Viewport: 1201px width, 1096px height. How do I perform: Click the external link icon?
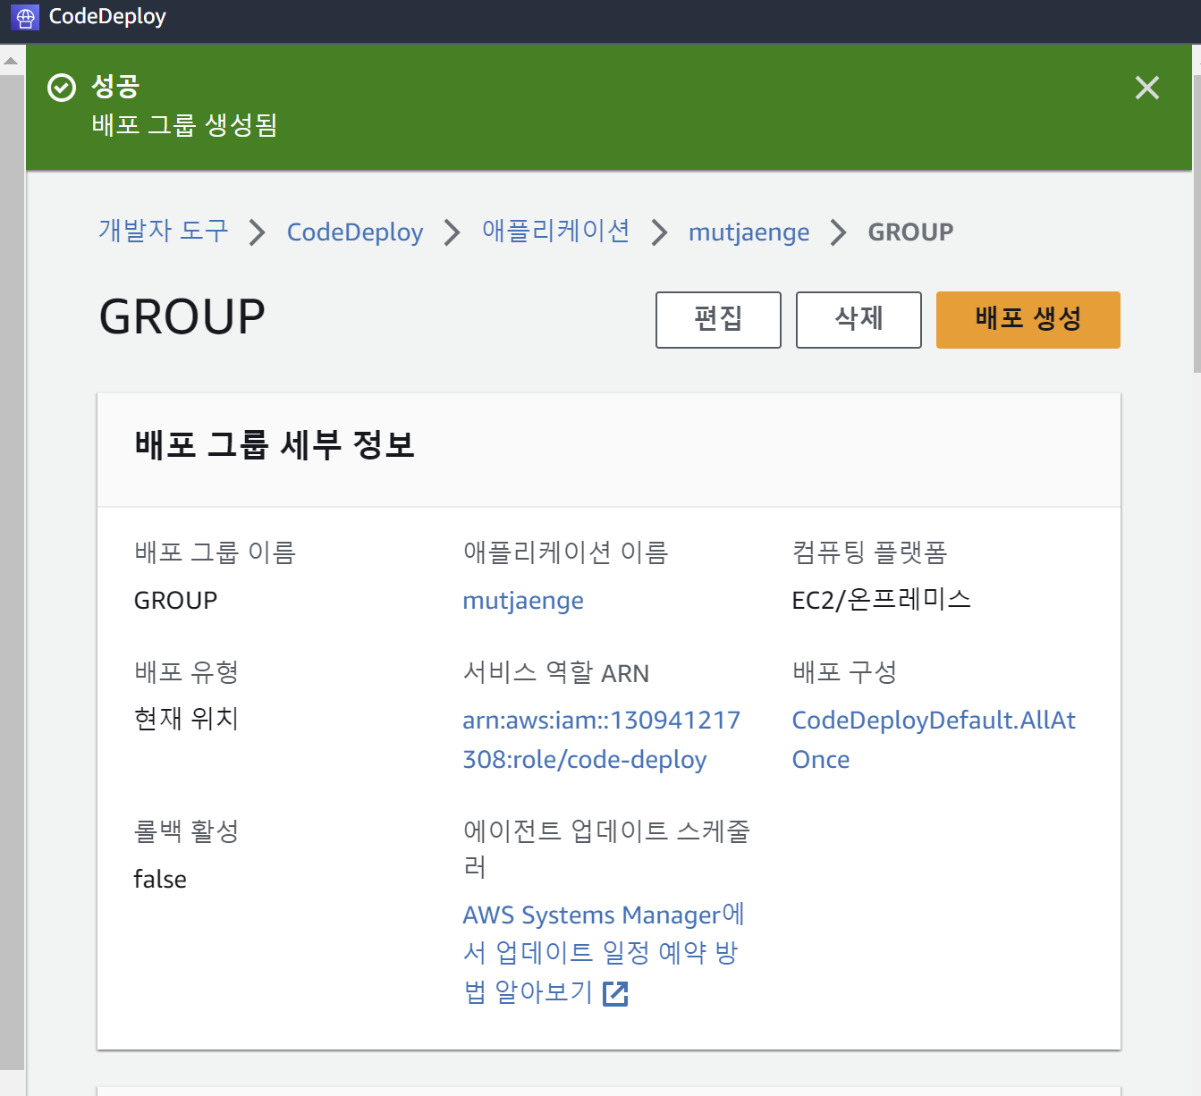click(x=616, y=993)
